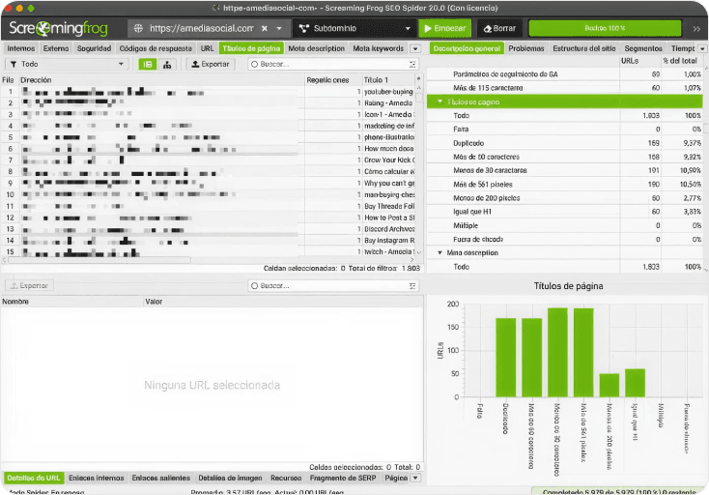Open the Enlaces salientes bottom tab
Image resolution: width=709 pixels, height=495 pixels.
(x=161, y=478)
